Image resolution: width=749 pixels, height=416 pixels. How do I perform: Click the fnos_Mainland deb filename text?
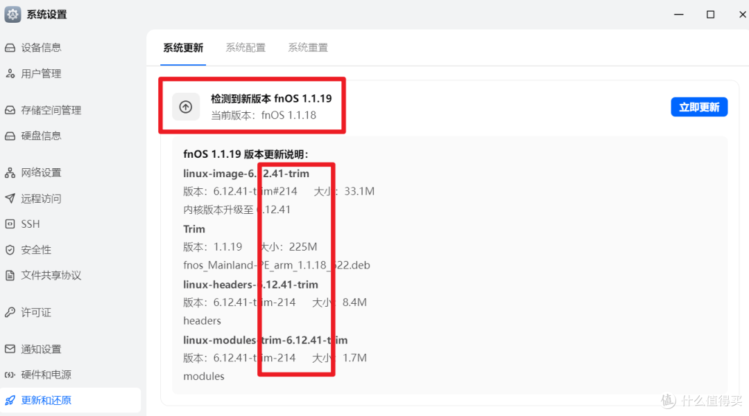pos(277,265)
